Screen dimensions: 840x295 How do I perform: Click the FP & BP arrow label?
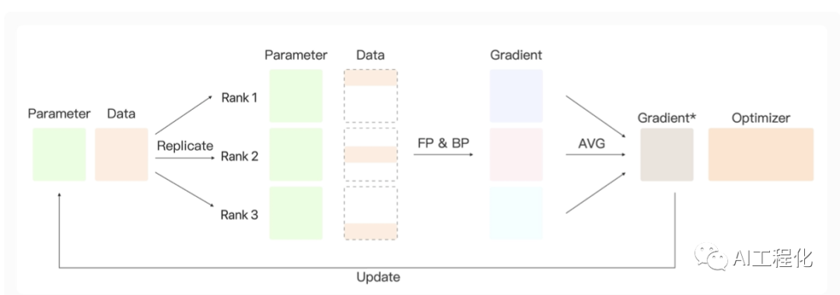(442, 144)
